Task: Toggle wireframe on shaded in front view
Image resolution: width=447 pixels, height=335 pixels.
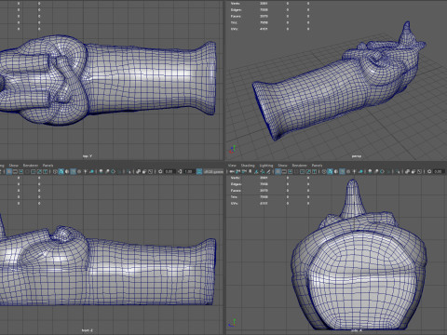Action: tap(73, 171)
